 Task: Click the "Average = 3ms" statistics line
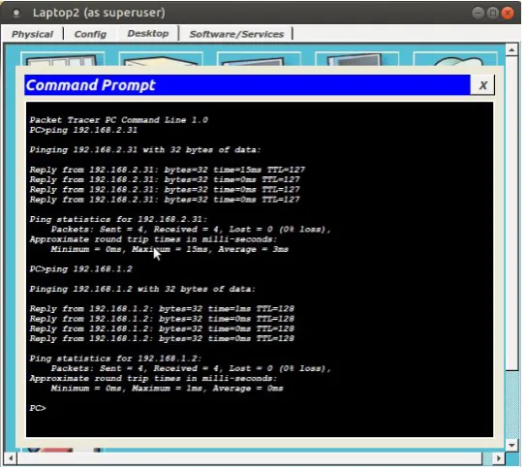coord(170,250)
